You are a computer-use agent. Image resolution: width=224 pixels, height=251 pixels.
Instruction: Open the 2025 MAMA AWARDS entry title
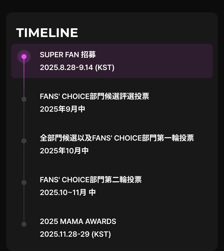78,221
